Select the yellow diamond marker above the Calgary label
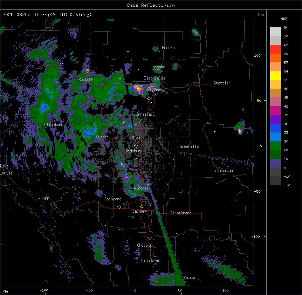Screen dimensions: 302x295 pos(142,206)
